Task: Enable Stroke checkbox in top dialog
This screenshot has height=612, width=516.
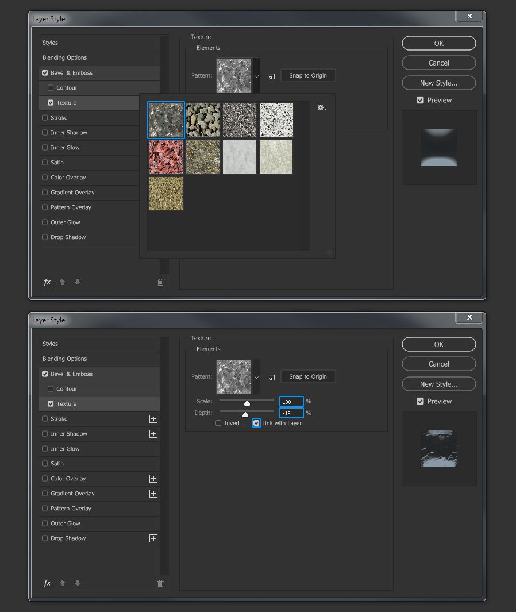Action: tap(45, 117)
